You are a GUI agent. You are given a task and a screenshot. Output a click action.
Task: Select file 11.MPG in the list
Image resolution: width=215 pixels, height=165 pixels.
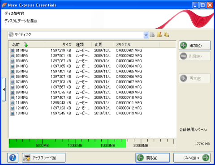click(x=22, y=103)
